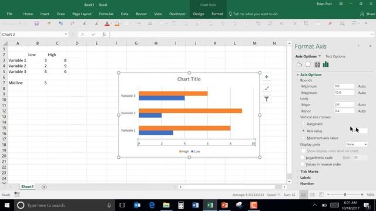The height and width of the screenshot is (211, 376).
Task: Switch to Page Break Preview icon
Action: click(321, 195)
